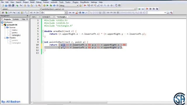Screen dimensions: 187x105
Task: Click the Debugging windows icon
Action: click(116, 6)
